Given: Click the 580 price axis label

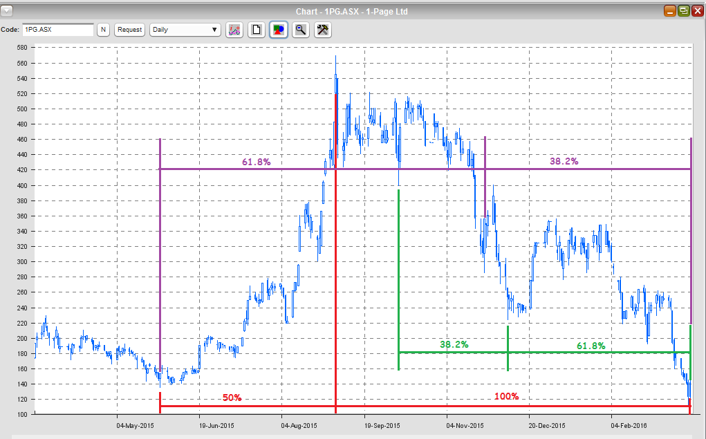Looking at the screenshot, I should (x=22, y=47).
